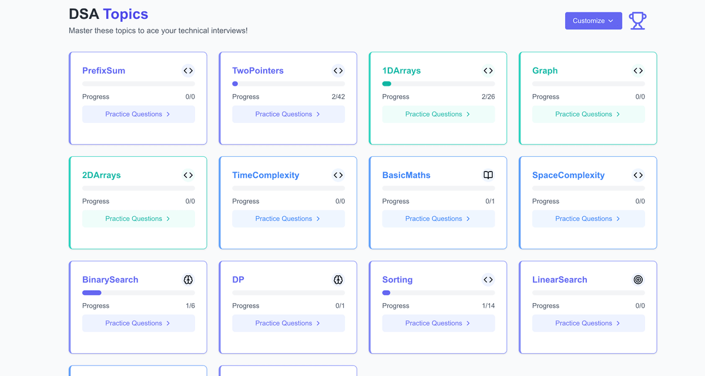This screenshot has height=376, width=705.
Task: Click the Graph topic title
Action: tap(545, 70)
